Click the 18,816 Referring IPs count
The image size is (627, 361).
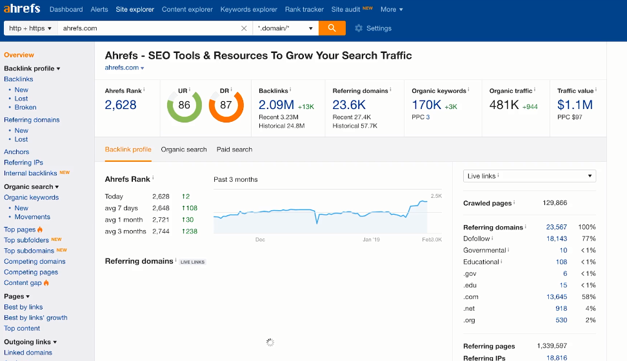pos(557,358)
